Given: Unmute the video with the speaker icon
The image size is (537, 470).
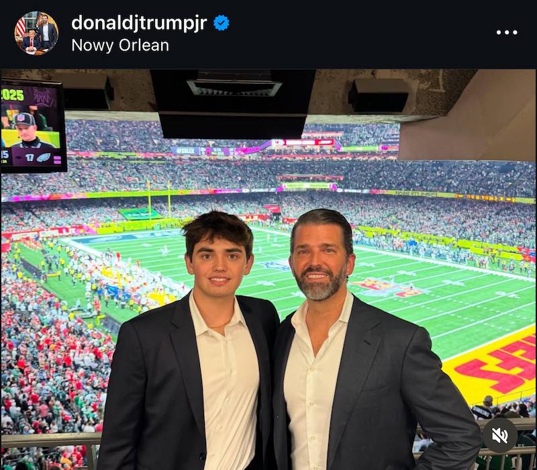Looking at the screenshot, I should (x=500, y=435).
